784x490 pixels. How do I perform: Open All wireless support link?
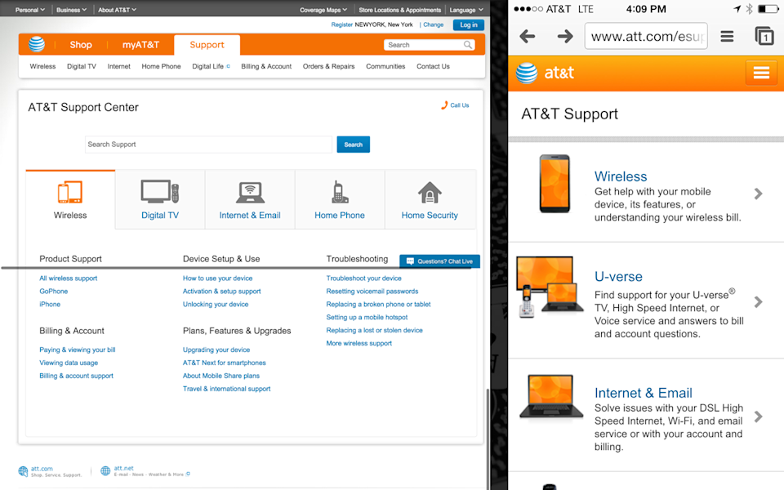tap(69, 278)
